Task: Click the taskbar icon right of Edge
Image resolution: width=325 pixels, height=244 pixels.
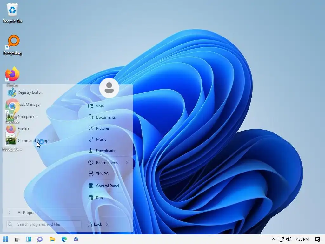Action: pyautogui.click(x=76, y=239)
